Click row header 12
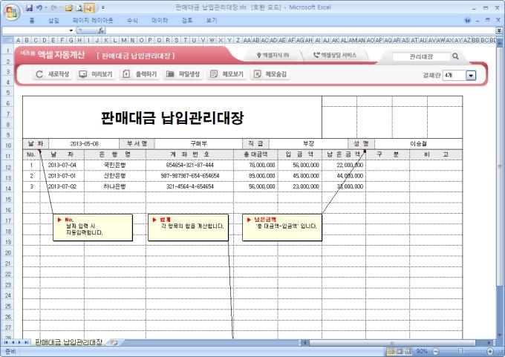Viewport: 505px width, 357px height. coord(7,167)
